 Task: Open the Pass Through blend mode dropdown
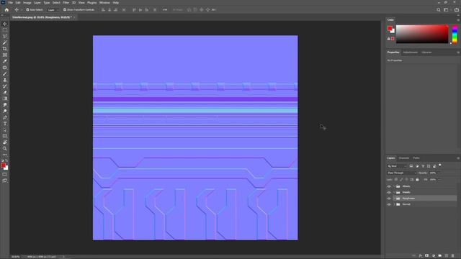pyautogui.click(x=402, y=173)
